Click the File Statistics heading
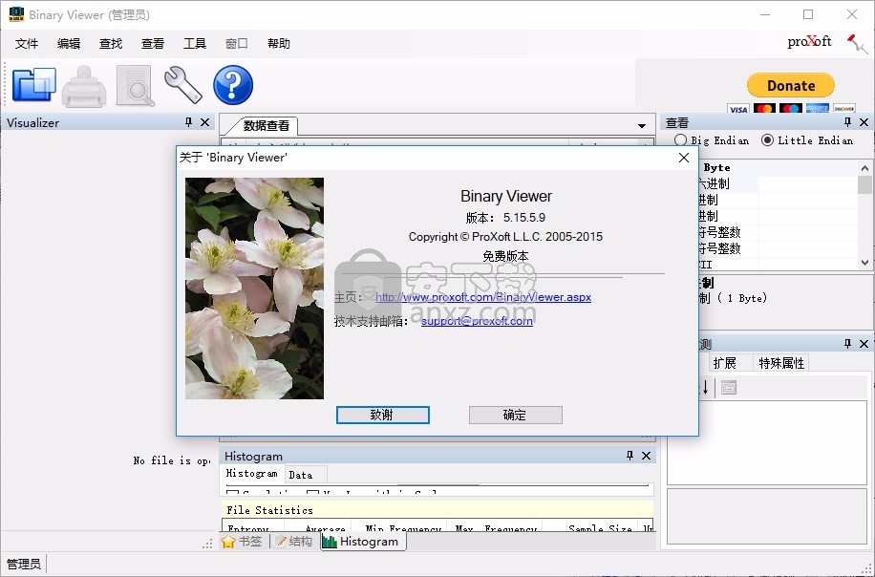 (269, 510)
